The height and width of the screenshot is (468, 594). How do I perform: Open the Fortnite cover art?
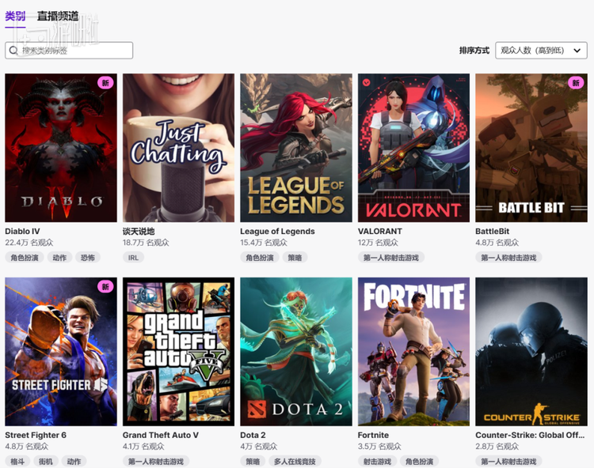click(413, 352)
